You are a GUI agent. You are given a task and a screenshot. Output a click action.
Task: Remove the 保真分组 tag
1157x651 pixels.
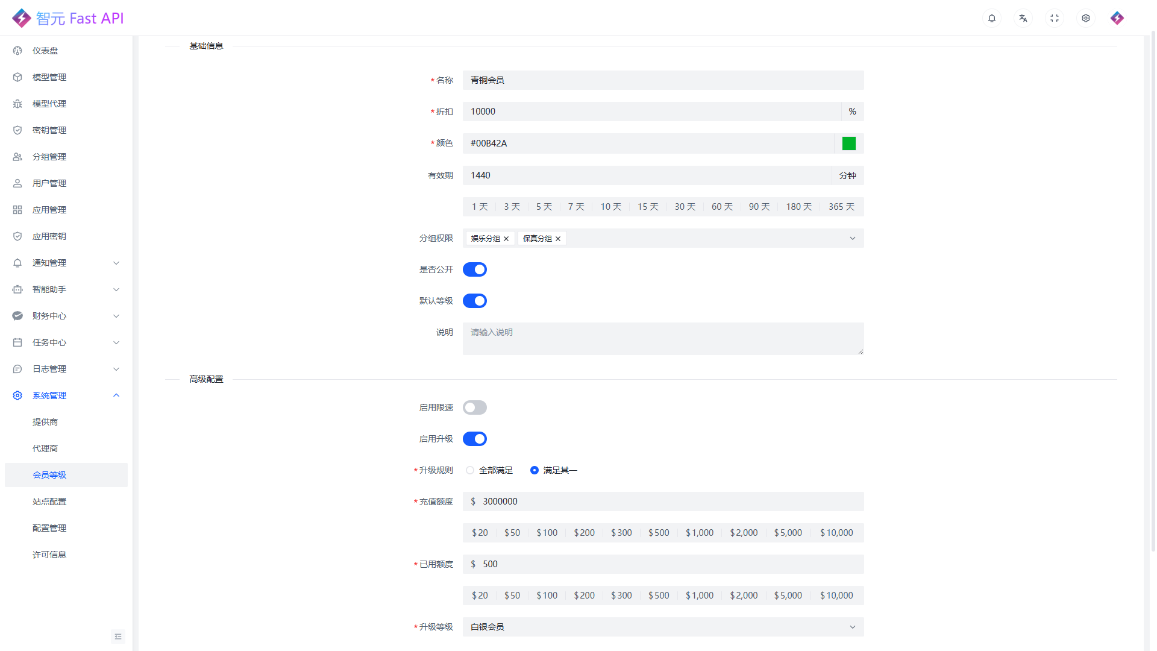558,239
